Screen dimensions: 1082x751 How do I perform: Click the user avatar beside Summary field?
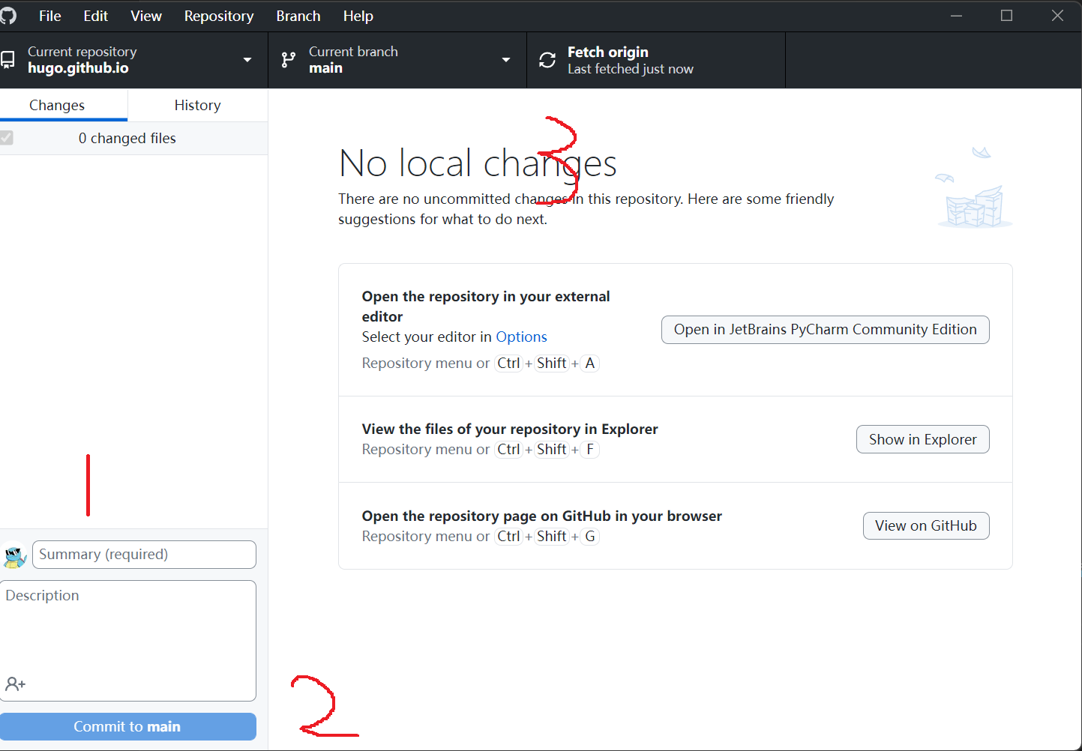point(14,555)
